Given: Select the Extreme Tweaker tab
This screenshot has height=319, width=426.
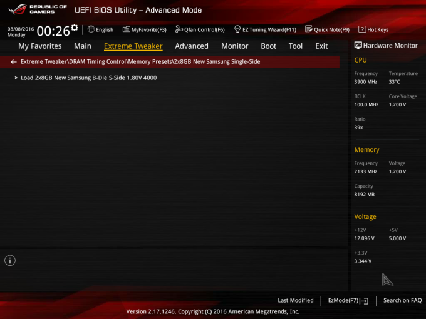Looking at the screenshot, I should [133, 46].
